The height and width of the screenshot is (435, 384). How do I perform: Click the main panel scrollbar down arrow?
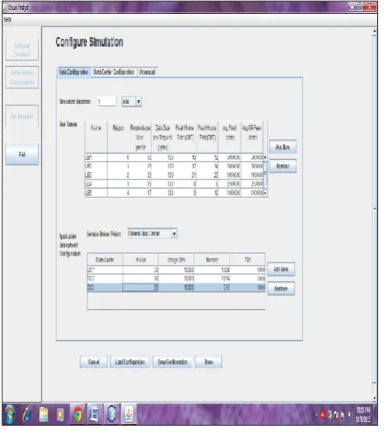(375, 398)
